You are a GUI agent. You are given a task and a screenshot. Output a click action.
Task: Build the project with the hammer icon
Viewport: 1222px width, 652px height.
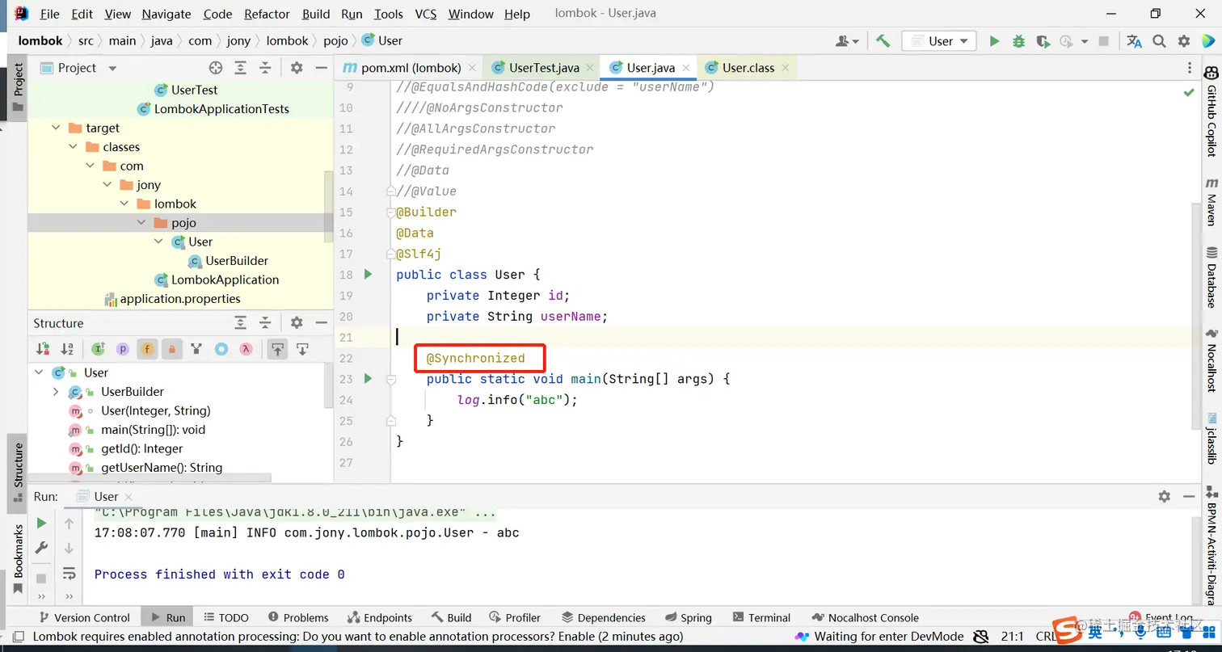pos(883,41)
